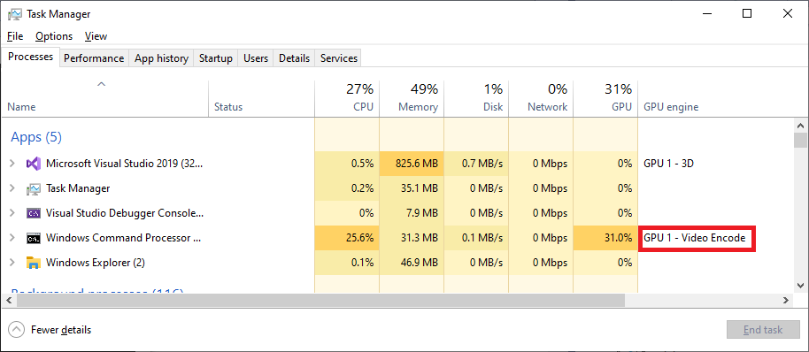
Task: Open the Options menu
Action: pos(54,36)
